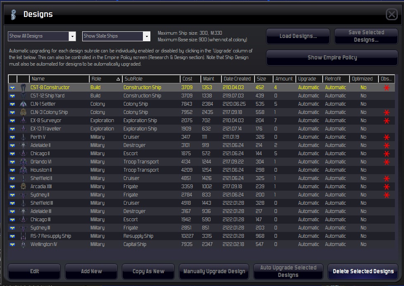Toggle Upgrade setting for CST-12 Ship Yard
Image resolution: width=404 pixels, height=286 pixels.
tap(309, 96)
